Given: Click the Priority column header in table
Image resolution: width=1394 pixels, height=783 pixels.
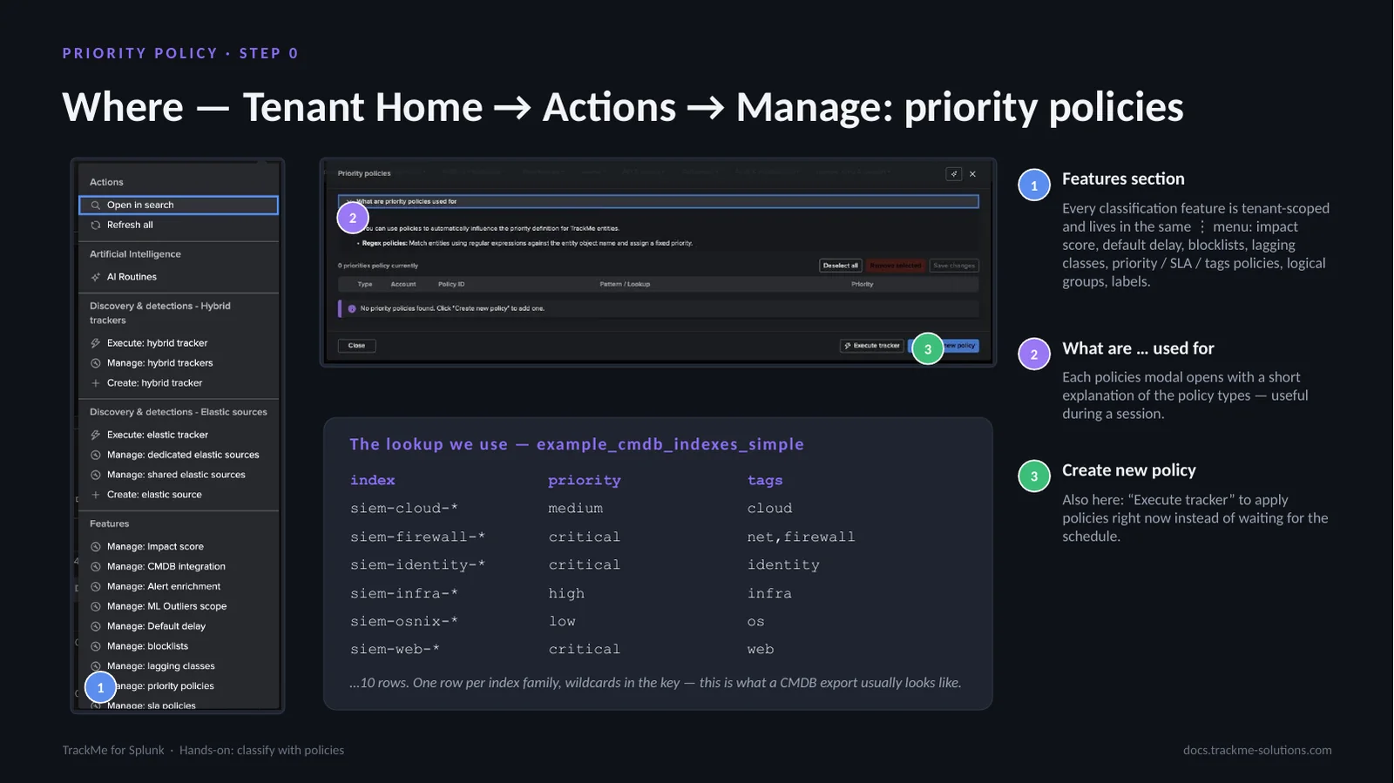Looking at the screenshot, I should 863,284.
